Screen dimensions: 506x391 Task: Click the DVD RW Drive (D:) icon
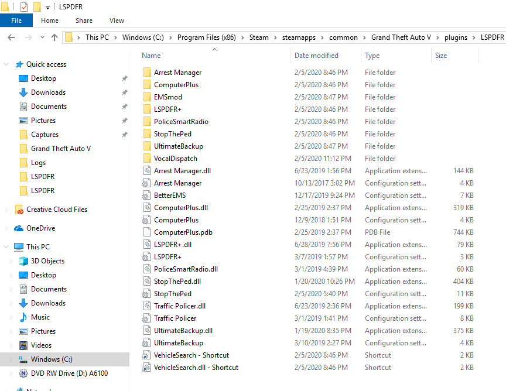pyautogui.click(x=23, y=373)
